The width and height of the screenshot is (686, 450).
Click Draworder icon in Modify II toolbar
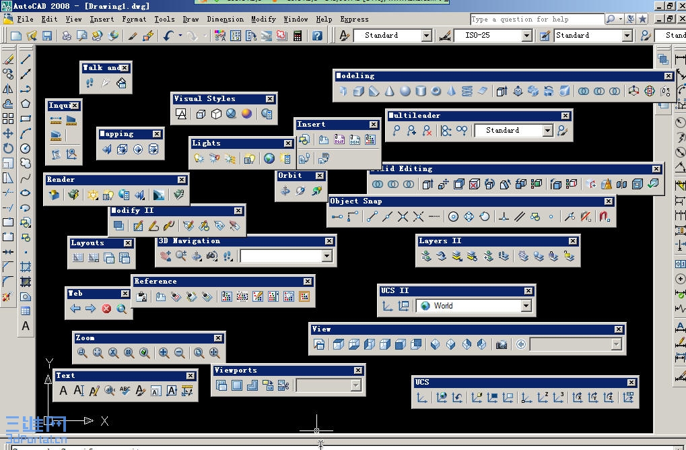pos(118,226)
